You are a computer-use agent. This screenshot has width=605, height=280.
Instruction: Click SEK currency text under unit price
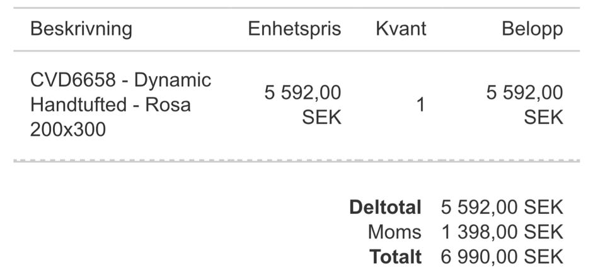pos(321,117)
